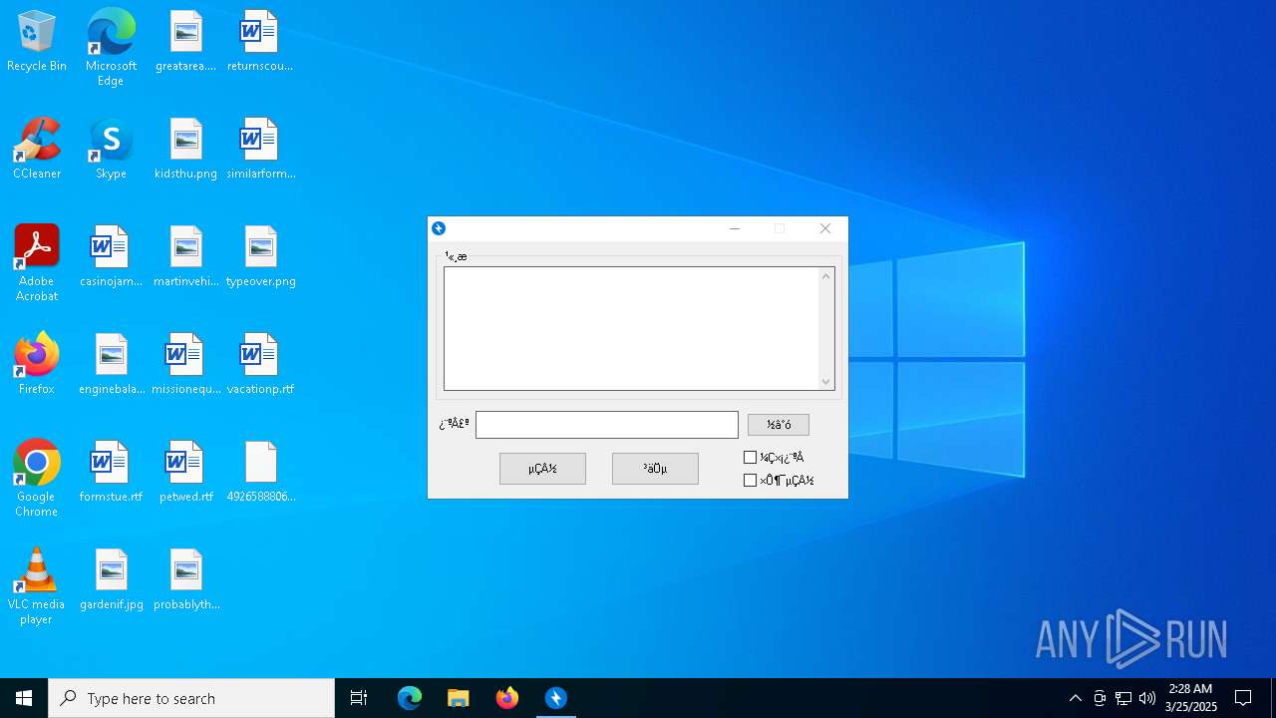Select the Firefox desktop shortcut
The height and width of the screenshot is (718, 1276).
37,364
